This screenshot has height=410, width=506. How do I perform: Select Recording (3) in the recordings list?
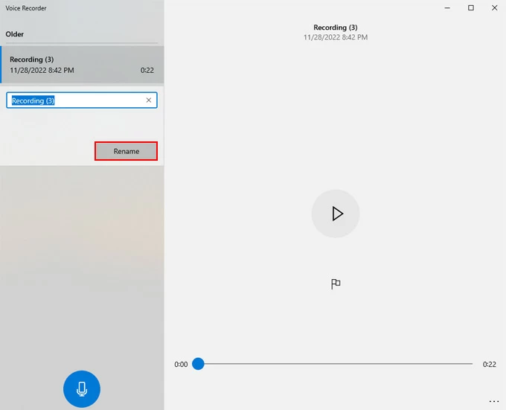82,65
